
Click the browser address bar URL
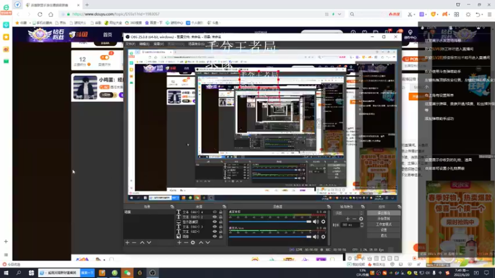tap(116, 14)
